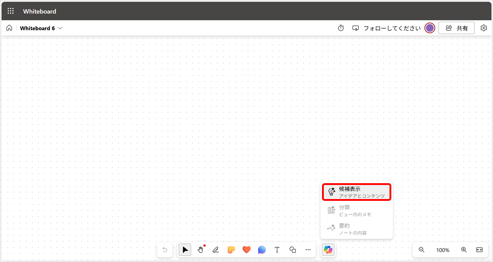
Task: Toggle the hand pan tool
Action: click(x=201, y=250)
